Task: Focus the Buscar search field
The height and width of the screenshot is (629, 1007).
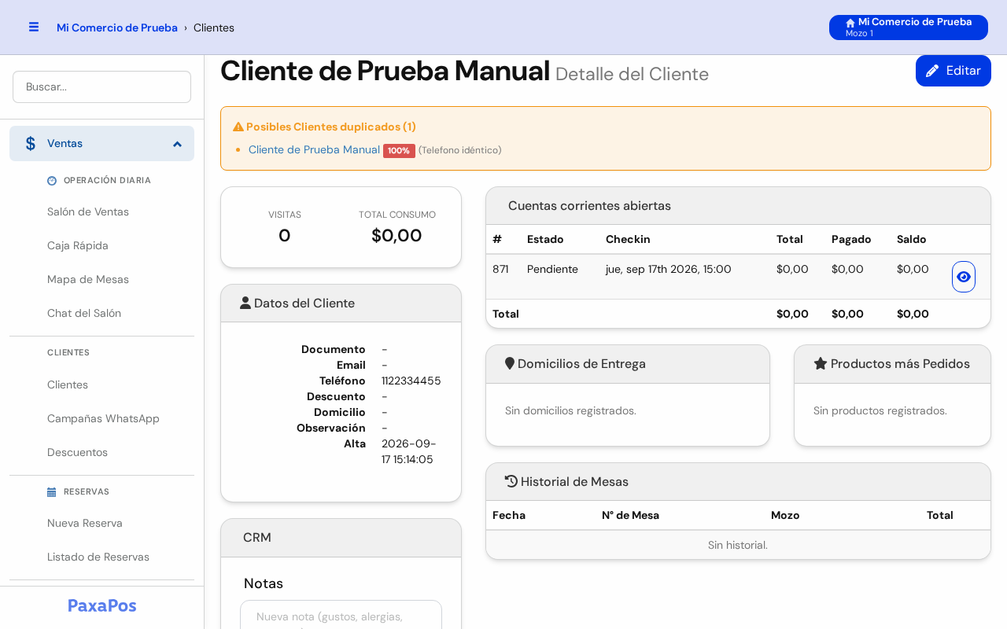Action: [x=101, y=86]
